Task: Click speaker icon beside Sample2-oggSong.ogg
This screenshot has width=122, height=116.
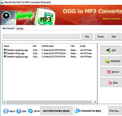Action: (5, 56)
